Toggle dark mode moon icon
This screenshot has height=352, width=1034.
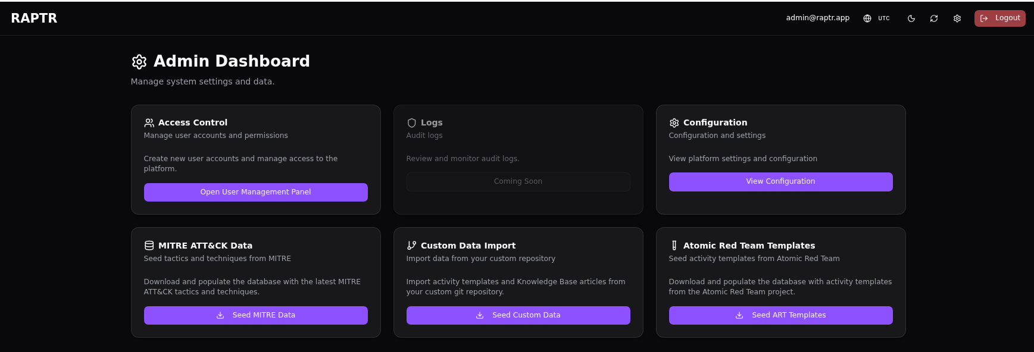coord(911,18)
